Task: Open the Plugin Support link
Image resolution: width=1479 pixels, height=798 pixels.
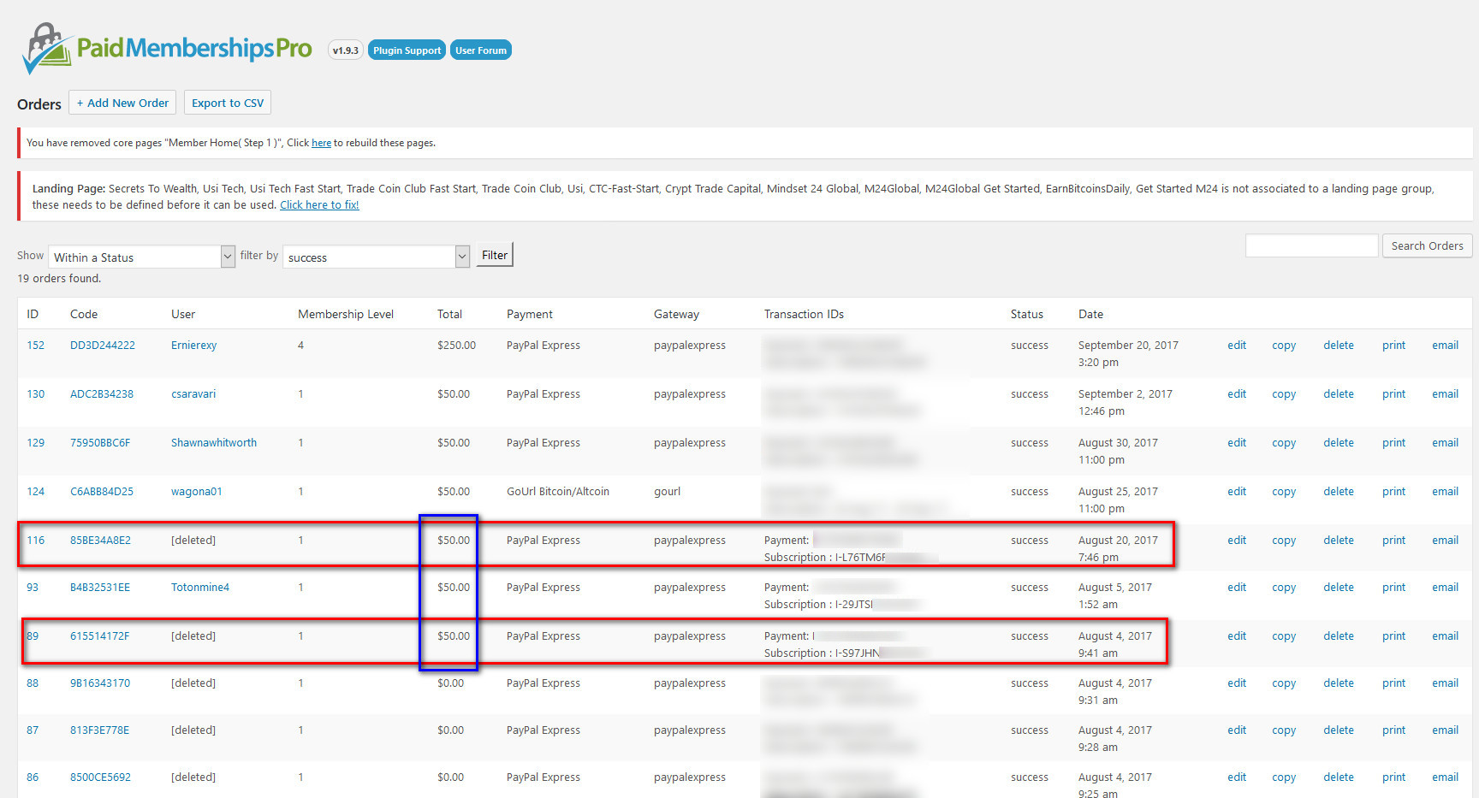Action: pyautogui.click(x=407, y=50)
